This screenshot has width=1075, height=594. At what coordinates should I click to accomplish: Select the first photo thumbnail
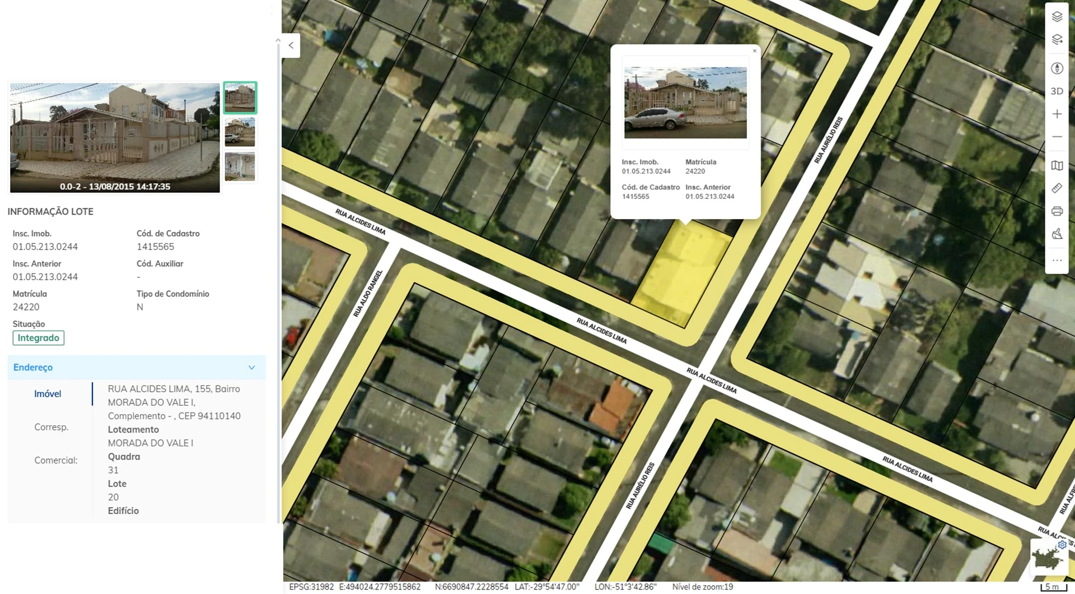240,98
